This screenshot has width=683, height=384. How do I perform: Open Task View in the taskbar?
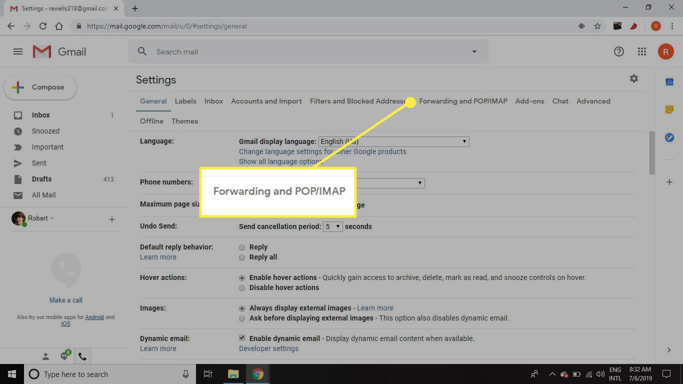click(208, 374)
